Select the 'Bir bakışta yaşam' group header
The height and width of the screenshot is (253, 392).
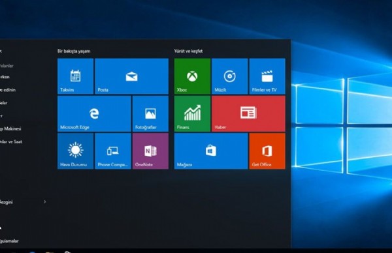[74, 51]
